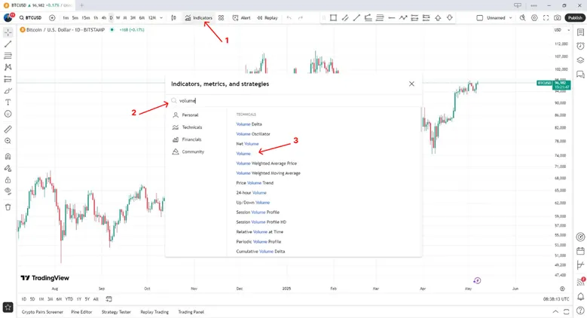Add the Price Volume Trend indicator
Viewport: 587px width, 318px height.
click(x=255, y=183)
